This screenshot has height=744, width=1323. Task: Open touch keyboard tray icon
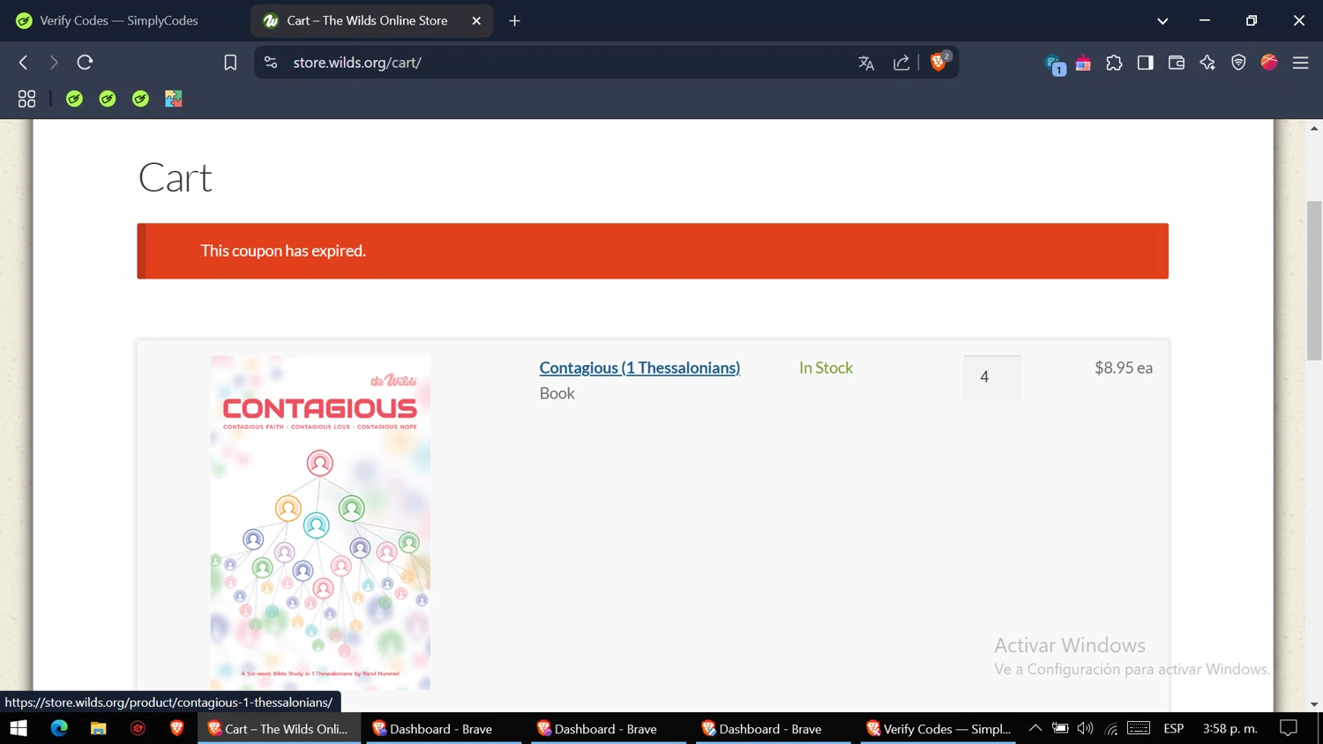click(1139, 728)
